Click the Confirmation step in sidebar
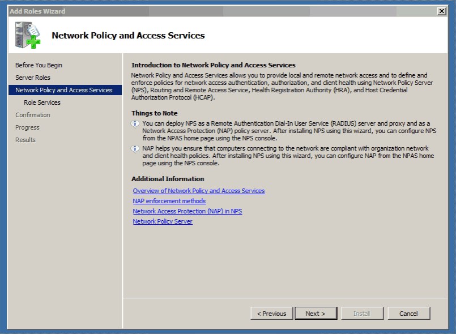The height and width of the screenshot is (334, 456). click(33, 115)
